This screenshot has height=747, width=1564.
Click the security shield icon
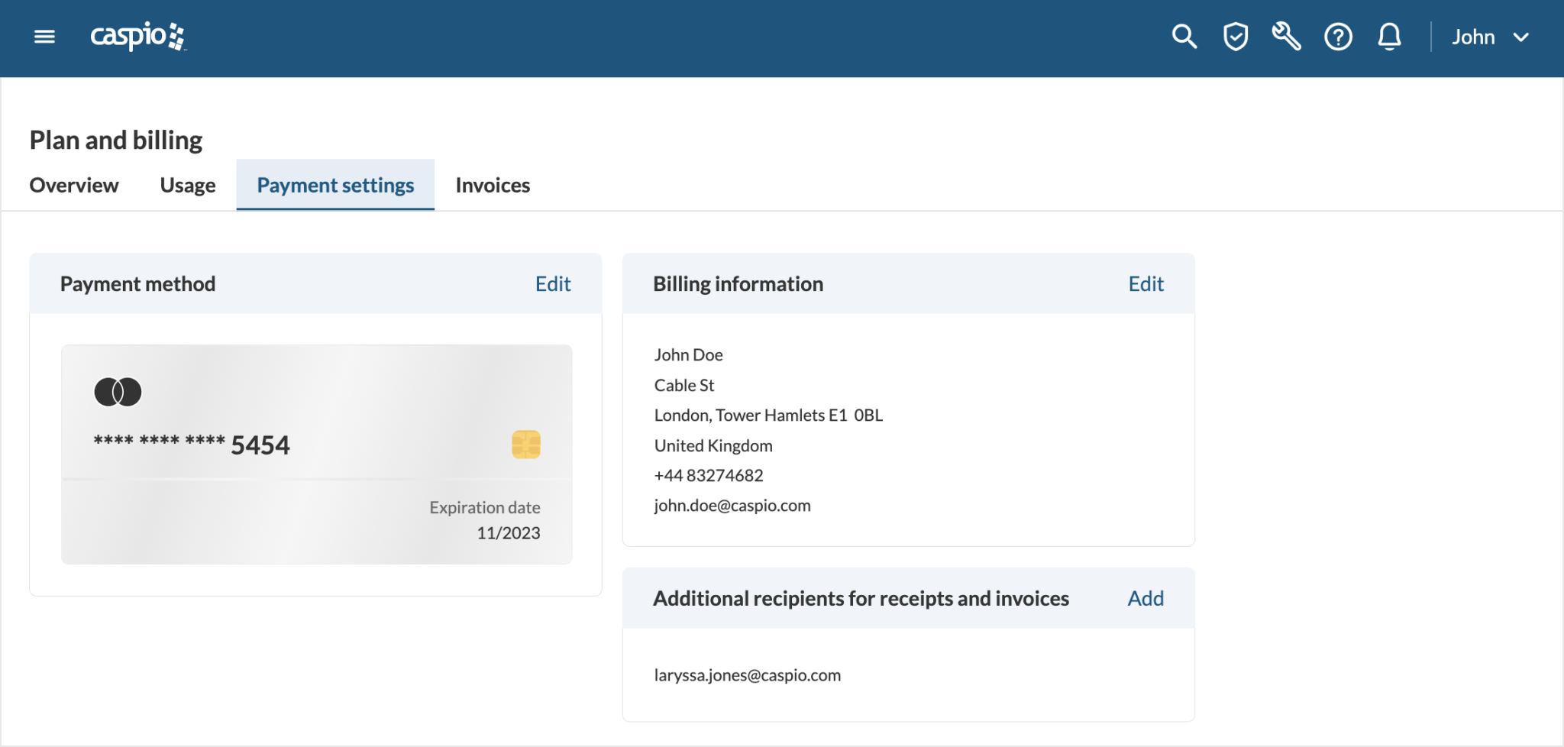point(1235,36)
